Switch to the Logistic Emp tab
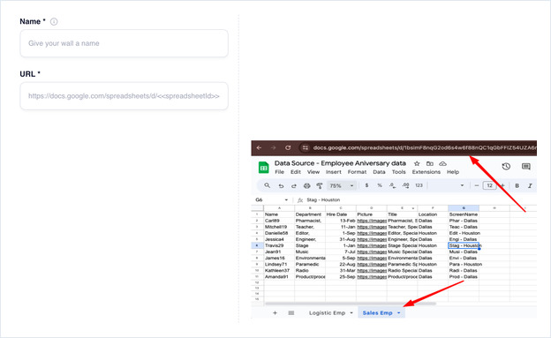Image resolution: width=551 pixels, height=338 pixels. pos(327,312)
